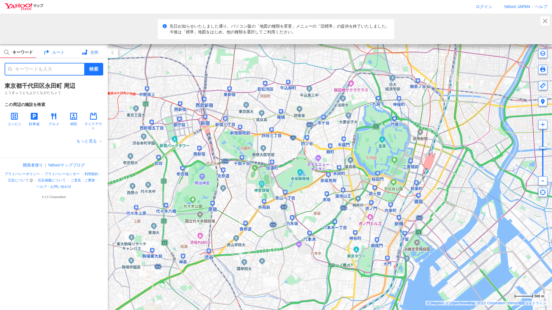The width and height of the screenshot is (552, 310).
Task: Click the 新宿パークタワー marker
Action: 175,139
